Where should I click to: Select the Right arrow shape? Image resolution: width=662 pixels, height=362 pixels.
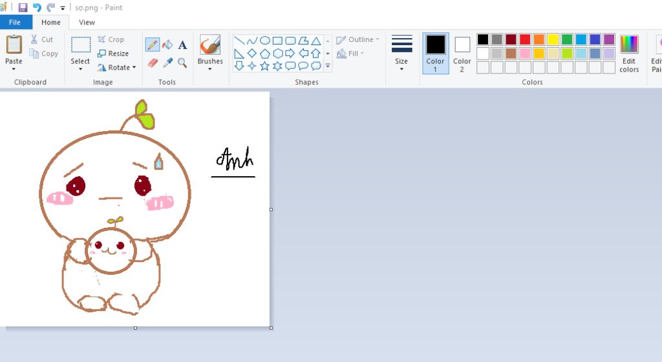point(290,54)
